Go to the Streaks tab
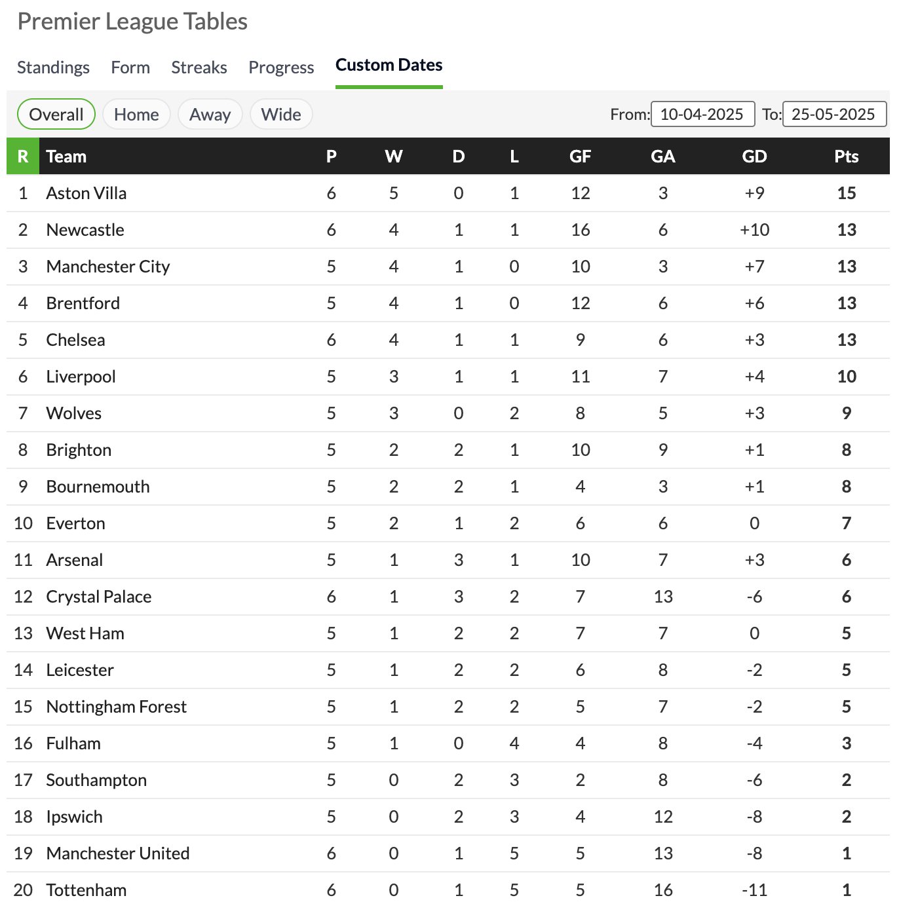Screen dimensions: 899x917 [x=199, y=67]
